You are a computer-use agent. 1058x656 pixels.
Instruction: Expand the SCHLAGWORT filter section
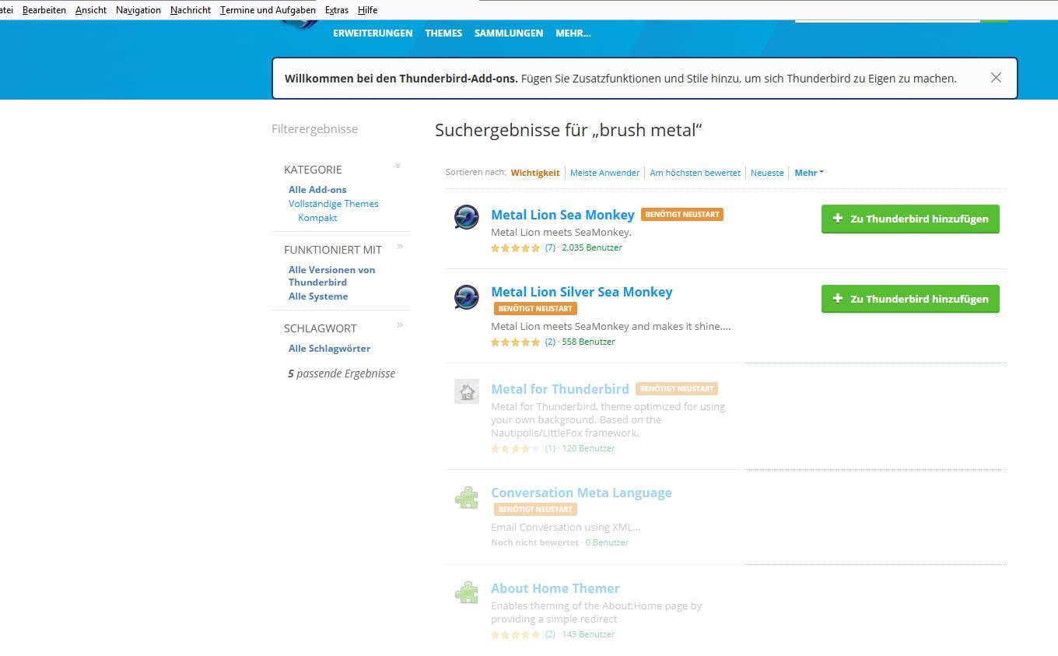(x=400, y=324)
